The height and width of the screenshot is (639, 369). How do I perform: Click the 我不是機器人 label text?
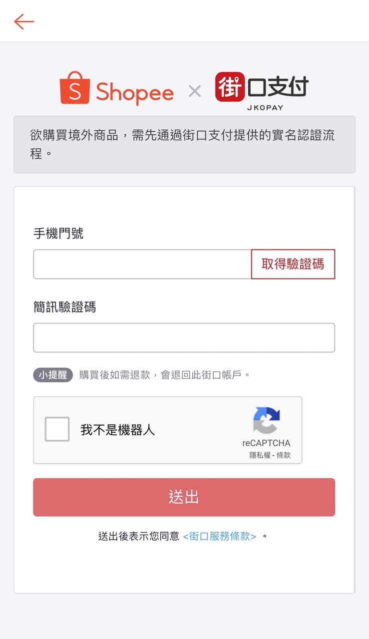(x=118, y=430)
